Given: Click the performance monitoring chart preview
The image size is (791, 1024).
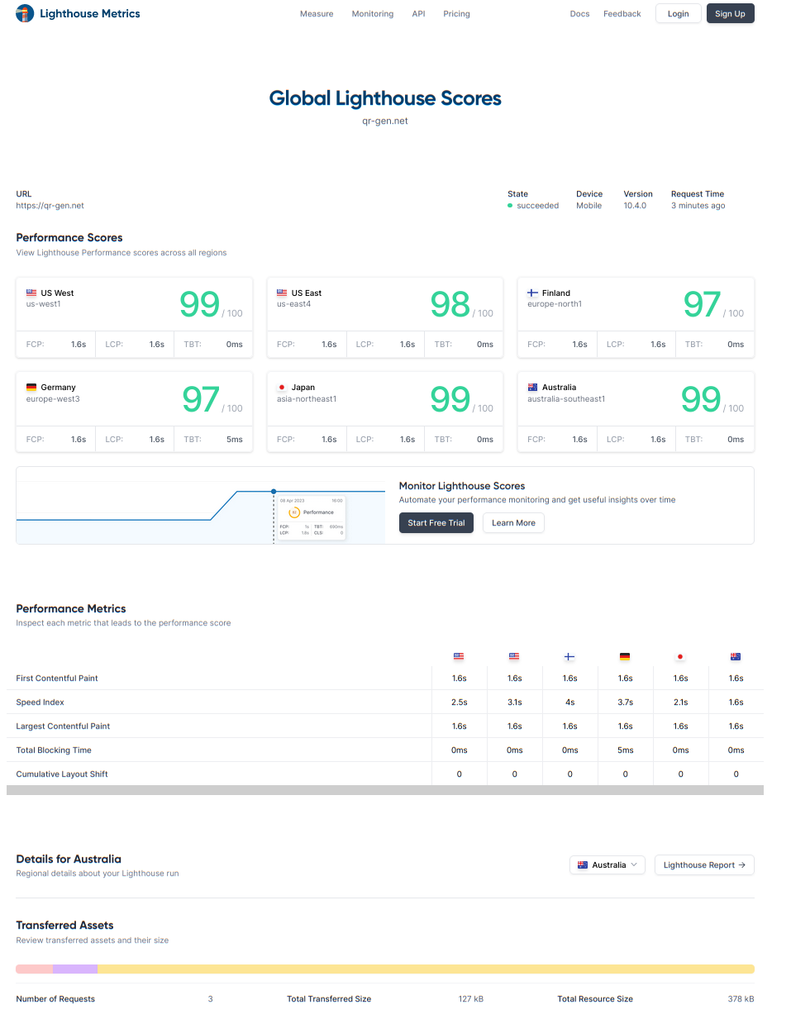Looking at the screenshot, I should pyautogui.click(x=201, y=506).
